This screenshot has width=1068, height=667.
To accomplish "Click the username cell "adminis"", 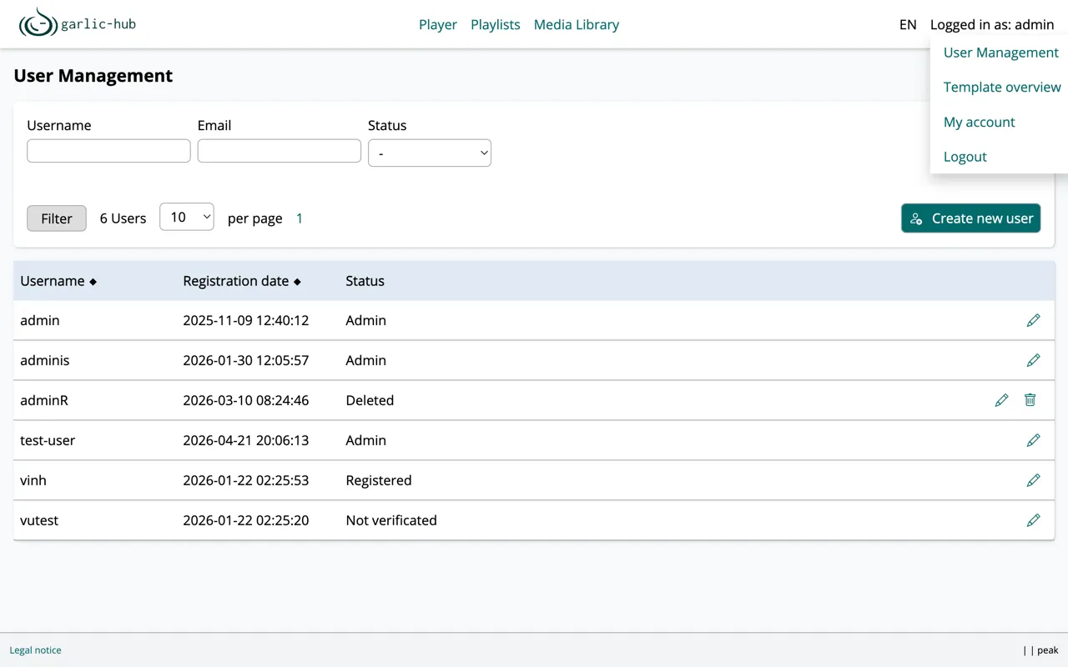I will click(x=45, y=360).
